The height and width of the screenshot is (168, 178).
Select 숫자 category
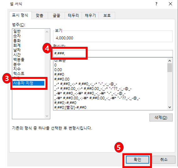pyautogui.click(x=17, y=36)
